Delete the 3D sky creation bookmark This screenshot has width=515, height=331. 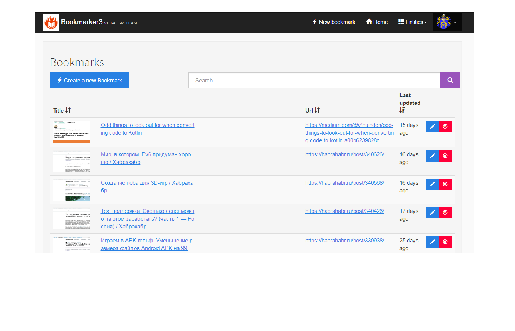[x=445, y=184]
